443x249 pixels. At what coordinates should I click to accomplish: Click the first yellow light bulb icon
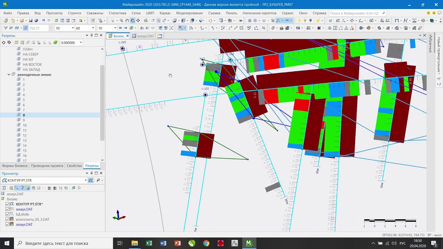pyautogui.click(x=300, y=21)
